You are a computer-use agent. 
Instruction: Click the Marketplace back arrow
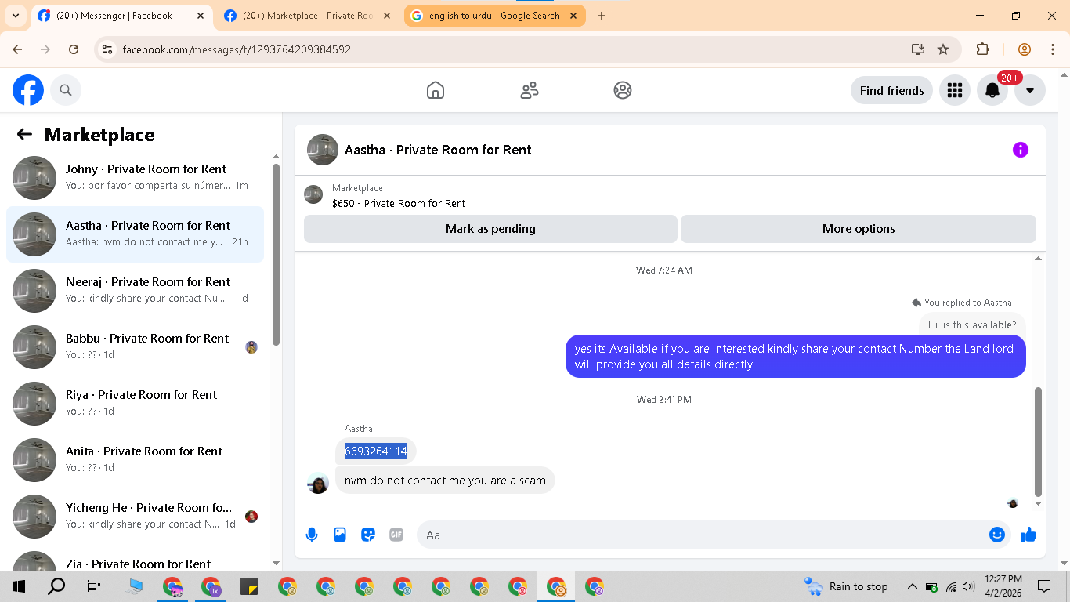tap(24, 134)
